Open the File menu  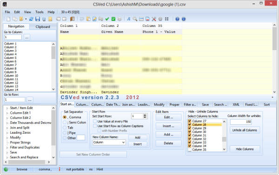point(7,12)
